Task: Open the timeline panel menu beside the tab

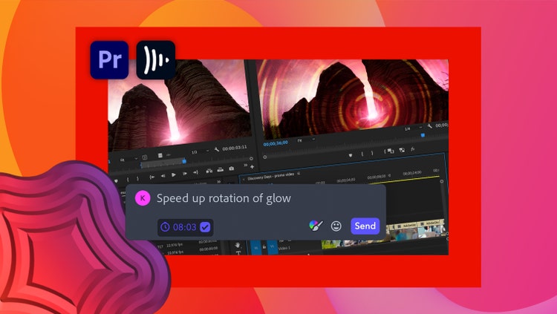Action: (299, 174)
